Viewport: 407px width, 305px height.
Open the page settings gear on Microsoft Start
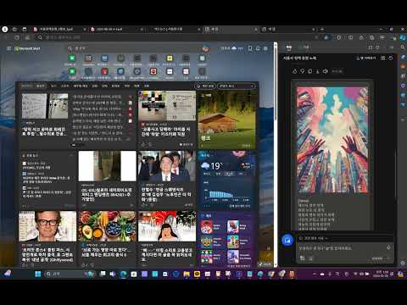[x=265, y=48]
